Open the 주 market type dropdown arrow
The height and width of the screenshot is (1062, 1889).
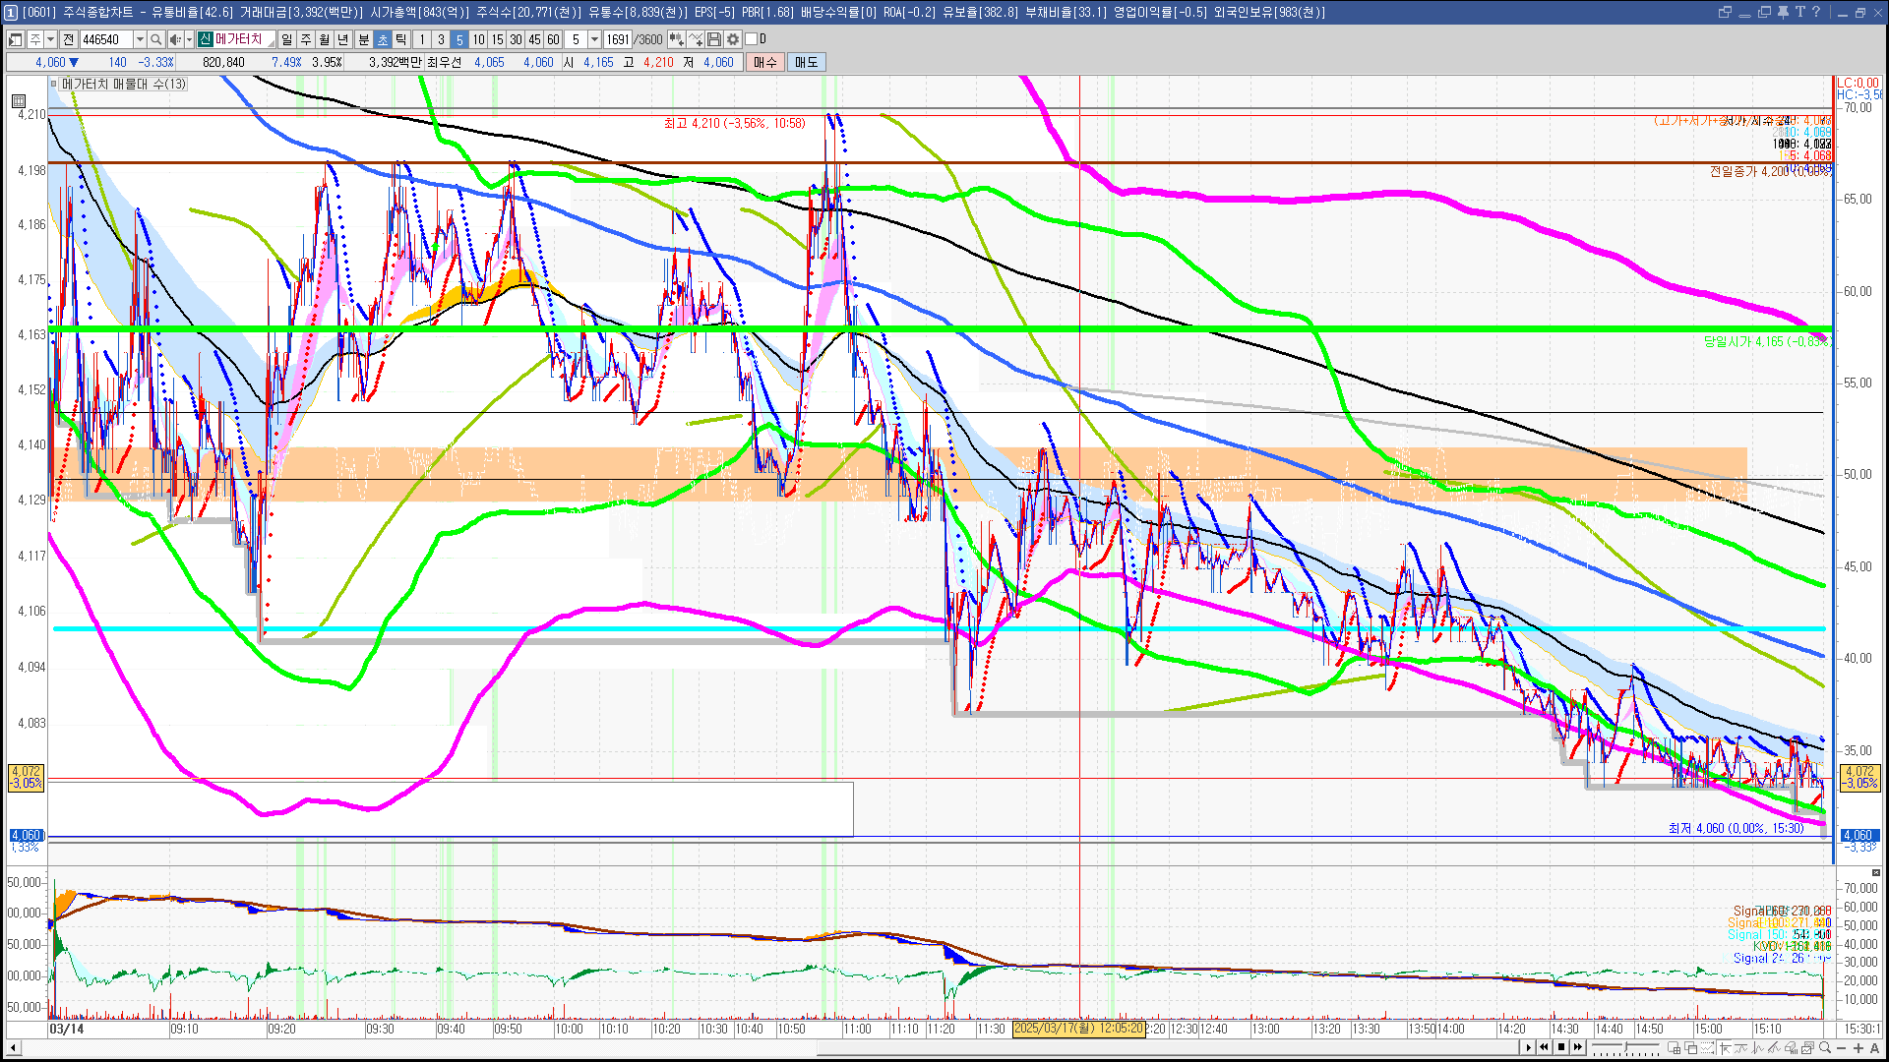pyautogui.click(x=50, y=39)
